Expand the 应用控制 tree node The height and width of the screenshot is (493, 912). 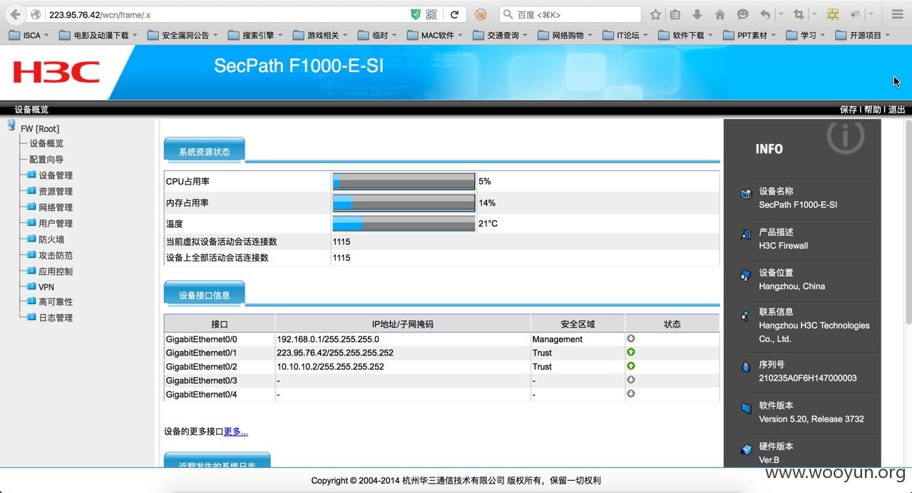click(x=31, y=271)
